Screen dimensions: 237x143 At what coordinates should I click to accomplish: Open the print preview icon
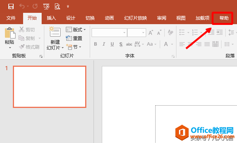(57, 6)
